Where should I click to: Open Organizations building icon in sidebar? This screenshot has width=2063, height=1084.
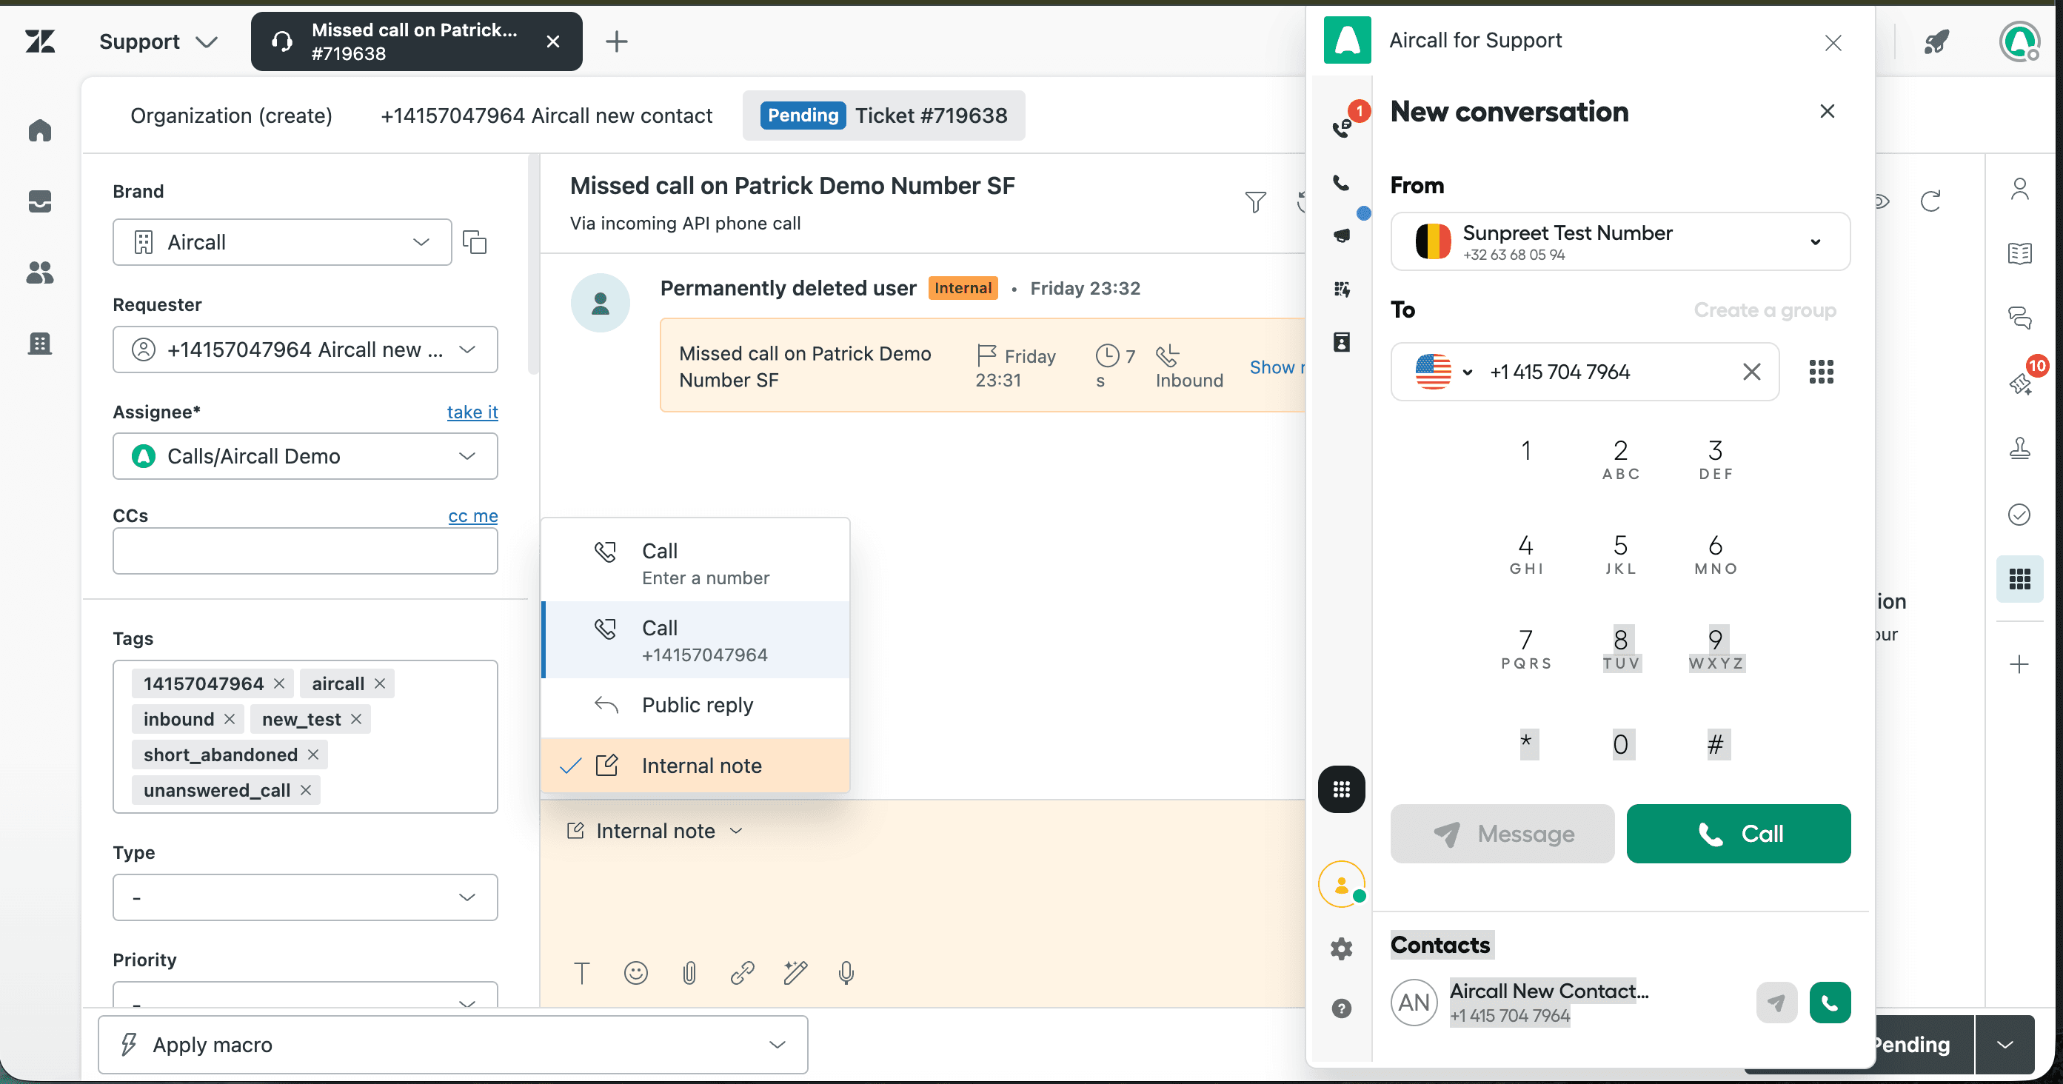click(40, 344)
